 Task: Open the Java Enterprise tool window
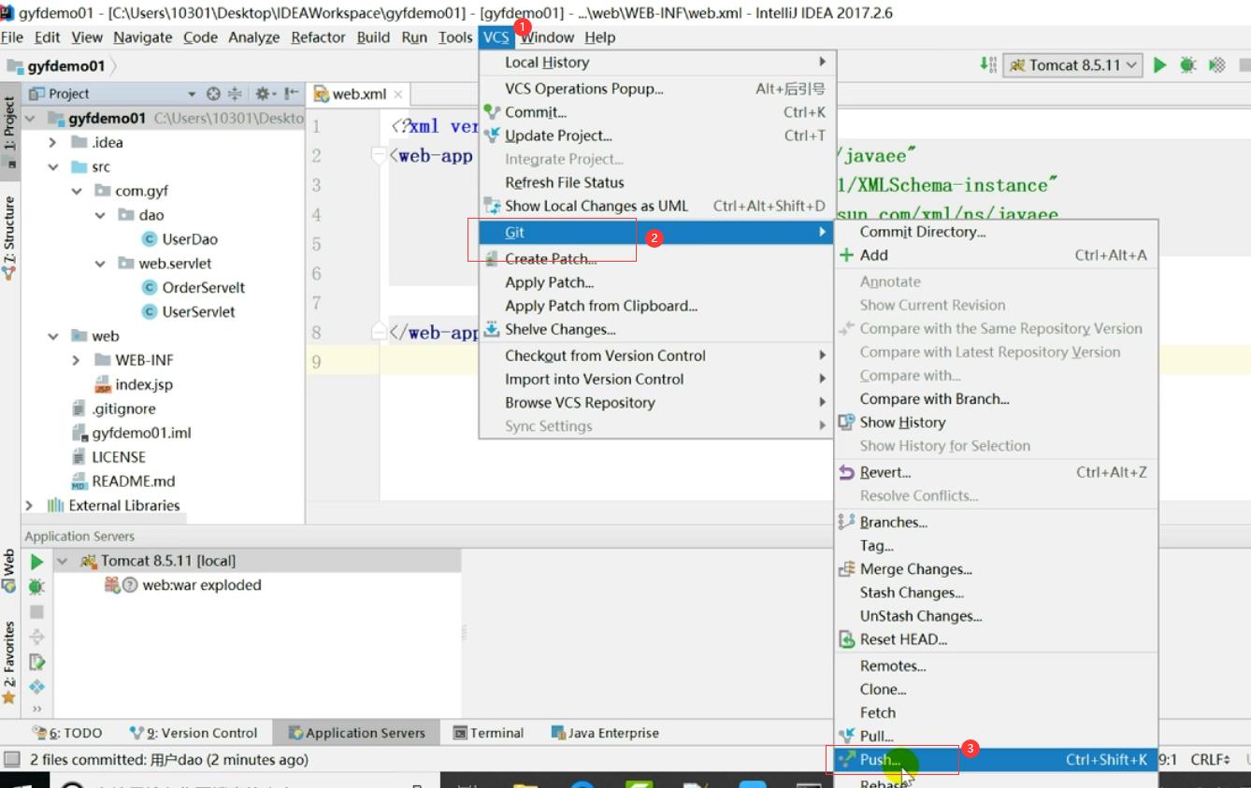605,733
